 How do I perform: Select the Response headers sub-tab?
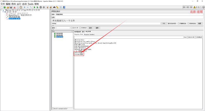pos(89,35)
